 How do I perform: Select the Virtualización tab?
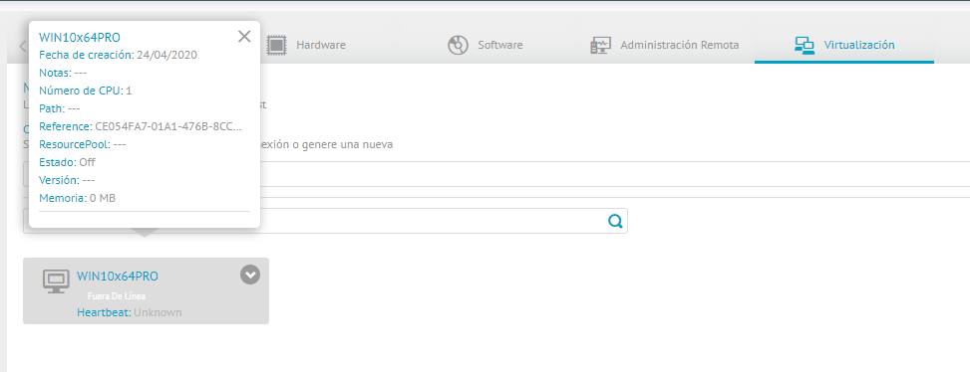[844, 45]
